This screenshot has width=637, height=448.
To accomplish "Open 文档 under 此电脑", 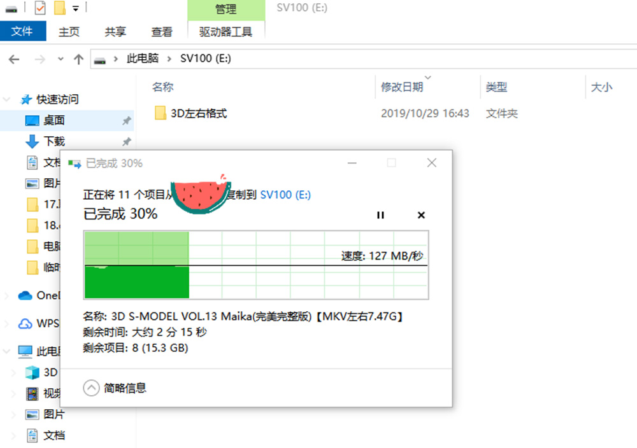I will point(45,435).
